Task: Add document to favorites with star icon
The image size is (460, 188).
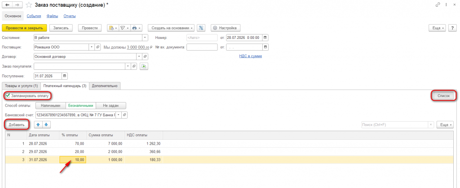Action: click(28, 5)
